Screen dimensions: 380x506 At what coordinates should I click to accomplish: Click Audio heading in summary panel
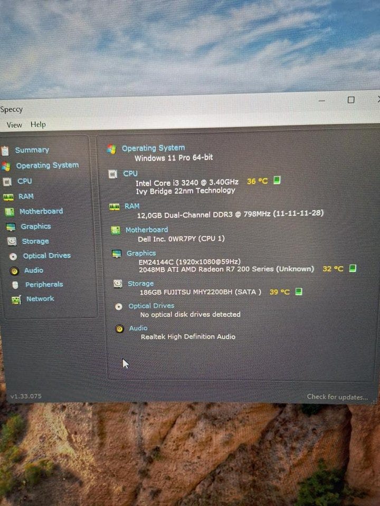pyautogui.click(x=138, y=328)
